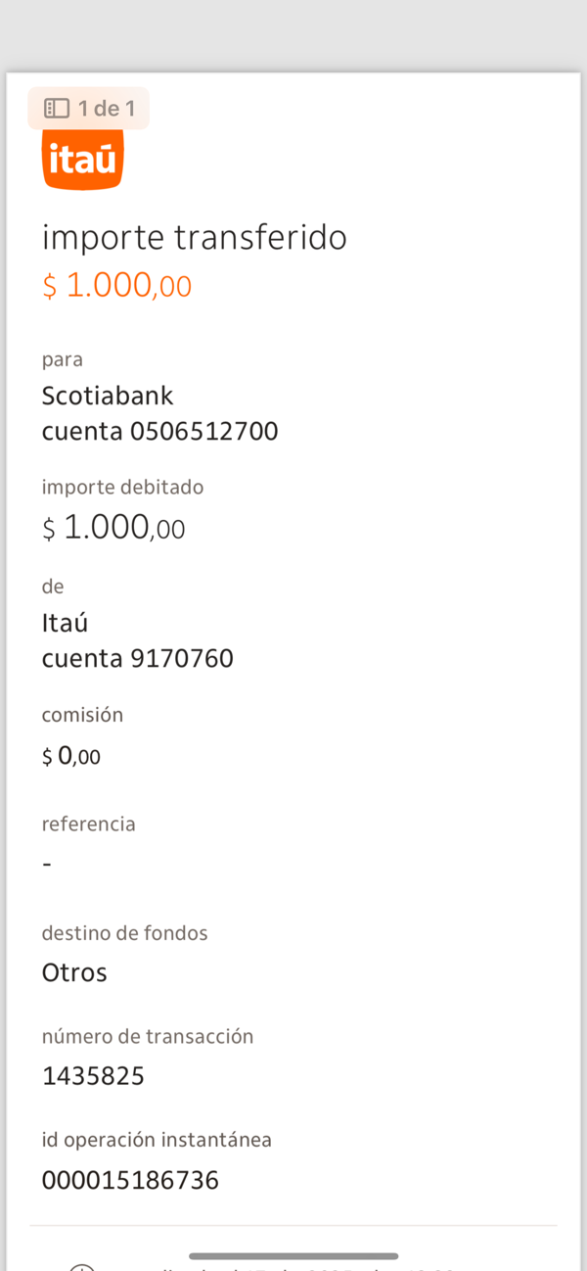The height and width of the screenshot is (1271, 587).
Task: Tap the Scotiabank recipient name
Action: [x=108, y=396]
